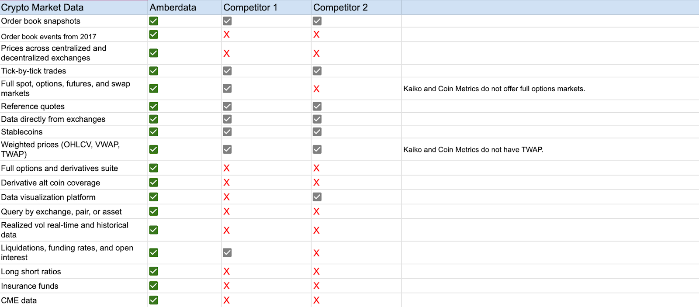Select the Competitor 2 column header
The height and width of the screenshot is (307, 699).
coord(340,7)
